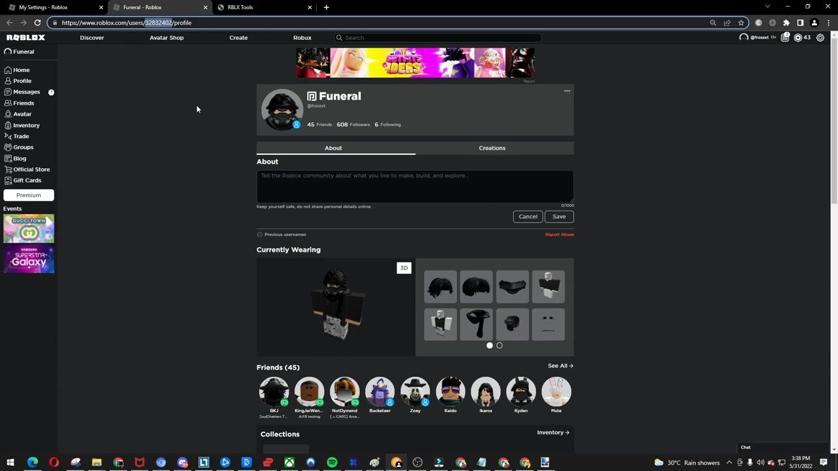Image resolution: width=838 pixels, height=471 pixels.
Task: Open Groups in the sidebar
Action: pos(18,147)
